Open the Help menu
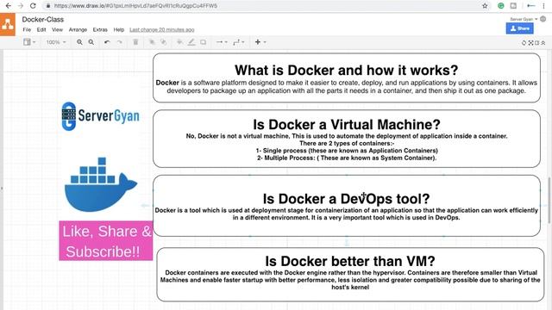552x310 pixels. pos(119,30)
